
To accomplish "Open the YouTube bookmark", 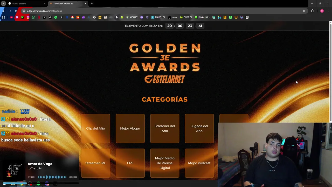I will 11,17.
